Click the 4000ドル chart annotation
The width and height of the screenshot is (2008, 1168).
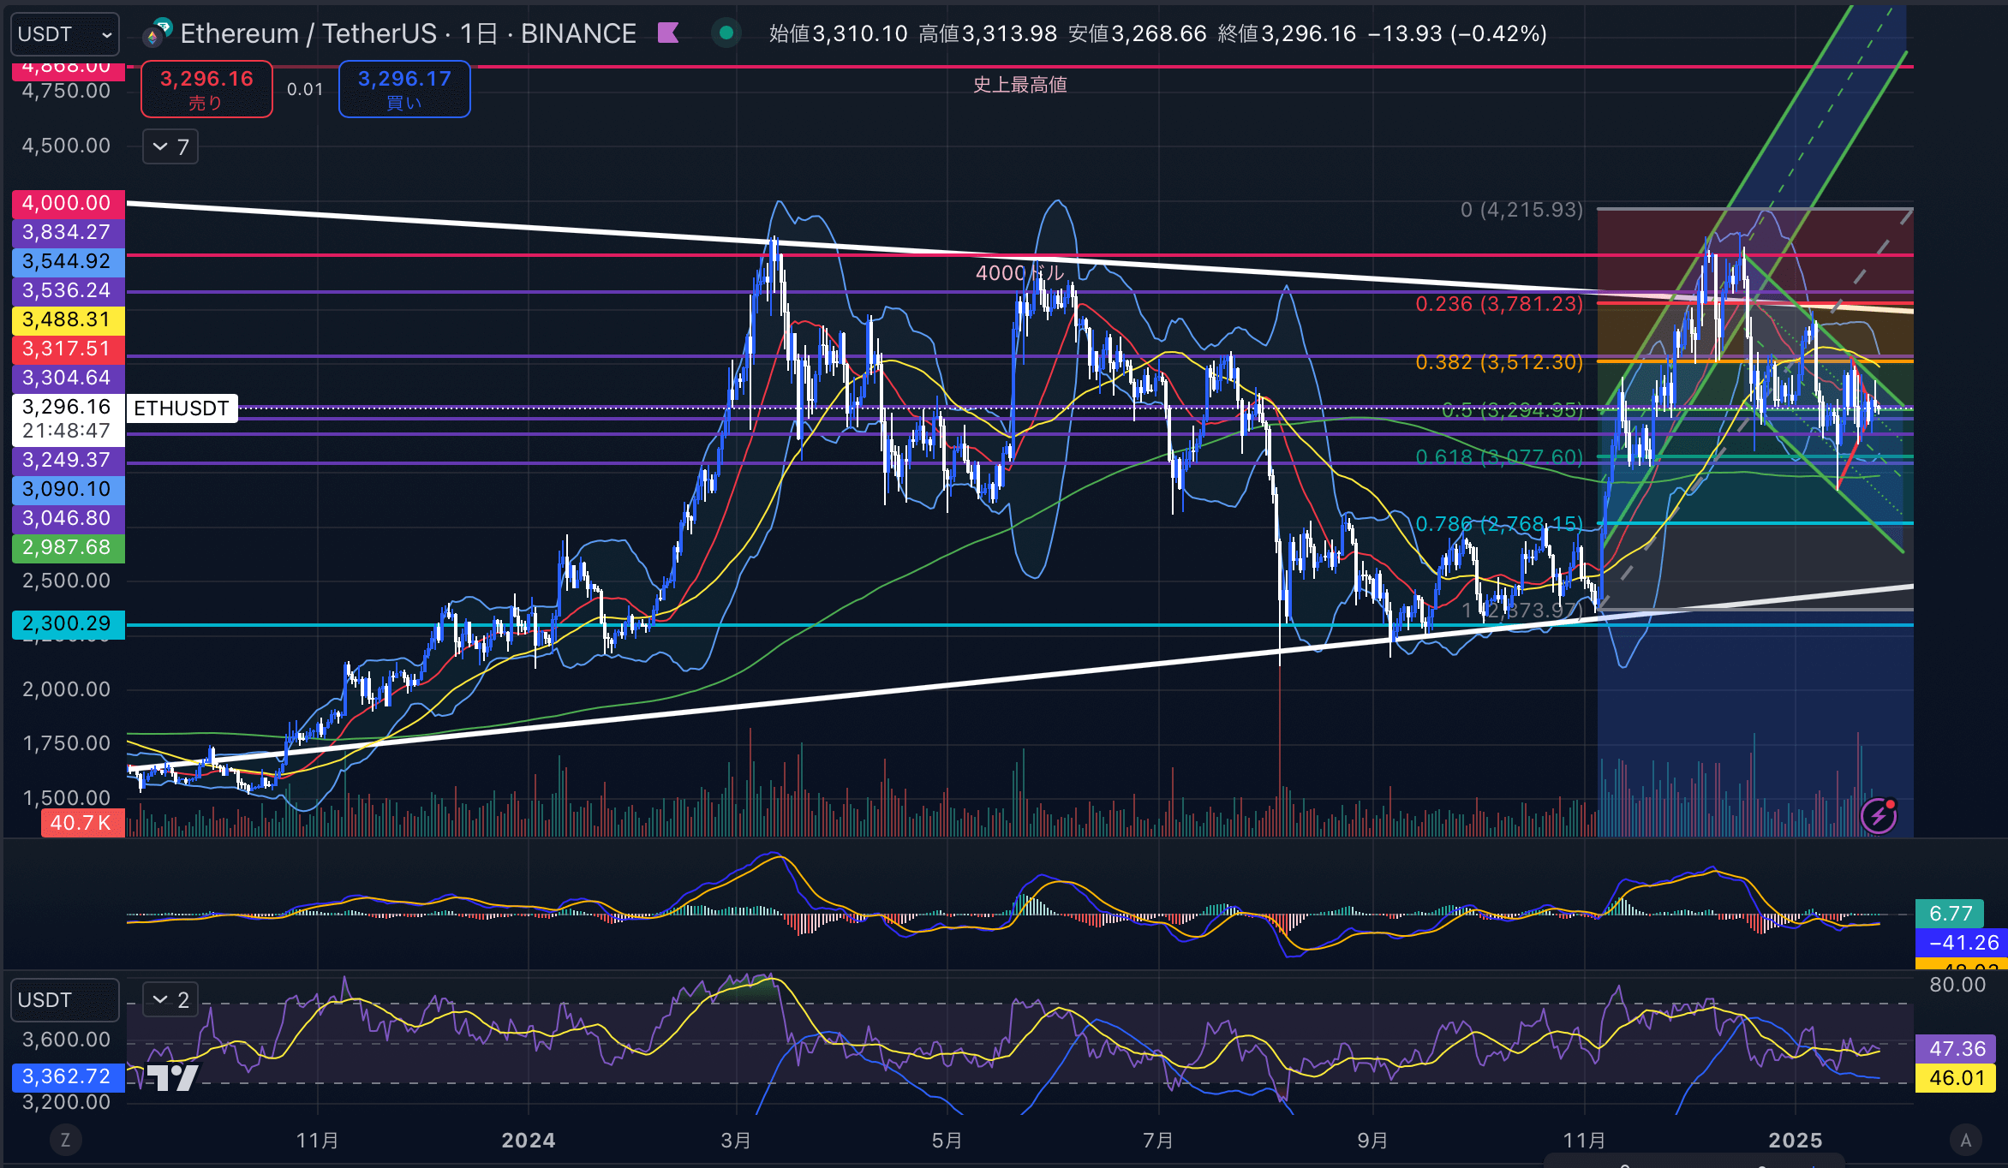point(1019,273)
